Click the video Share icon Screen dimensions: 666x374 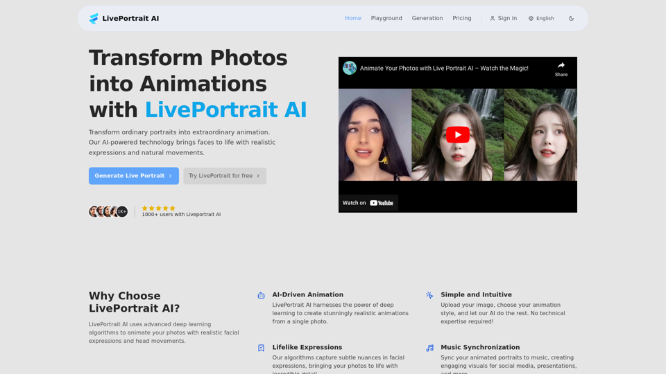(x=561, y=69)
